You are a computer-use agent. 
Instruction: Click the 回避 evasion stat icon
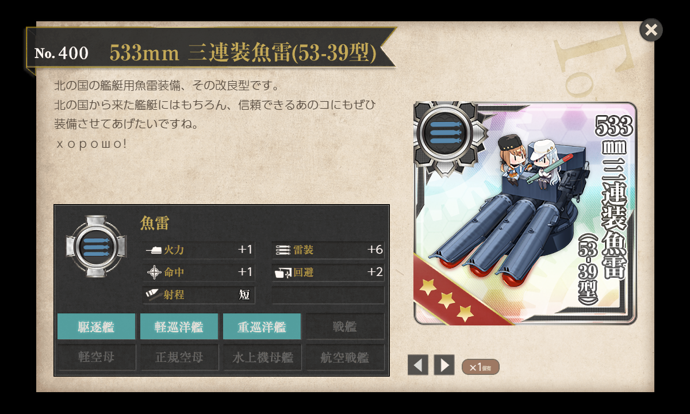(283, 273)
